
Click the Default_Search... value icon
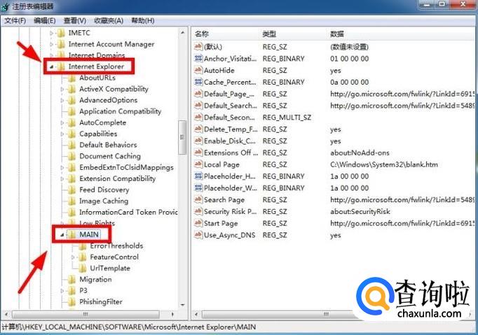pyautogui.click(x=198, y=106)
